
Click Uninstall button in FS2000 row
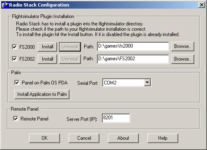70,47
